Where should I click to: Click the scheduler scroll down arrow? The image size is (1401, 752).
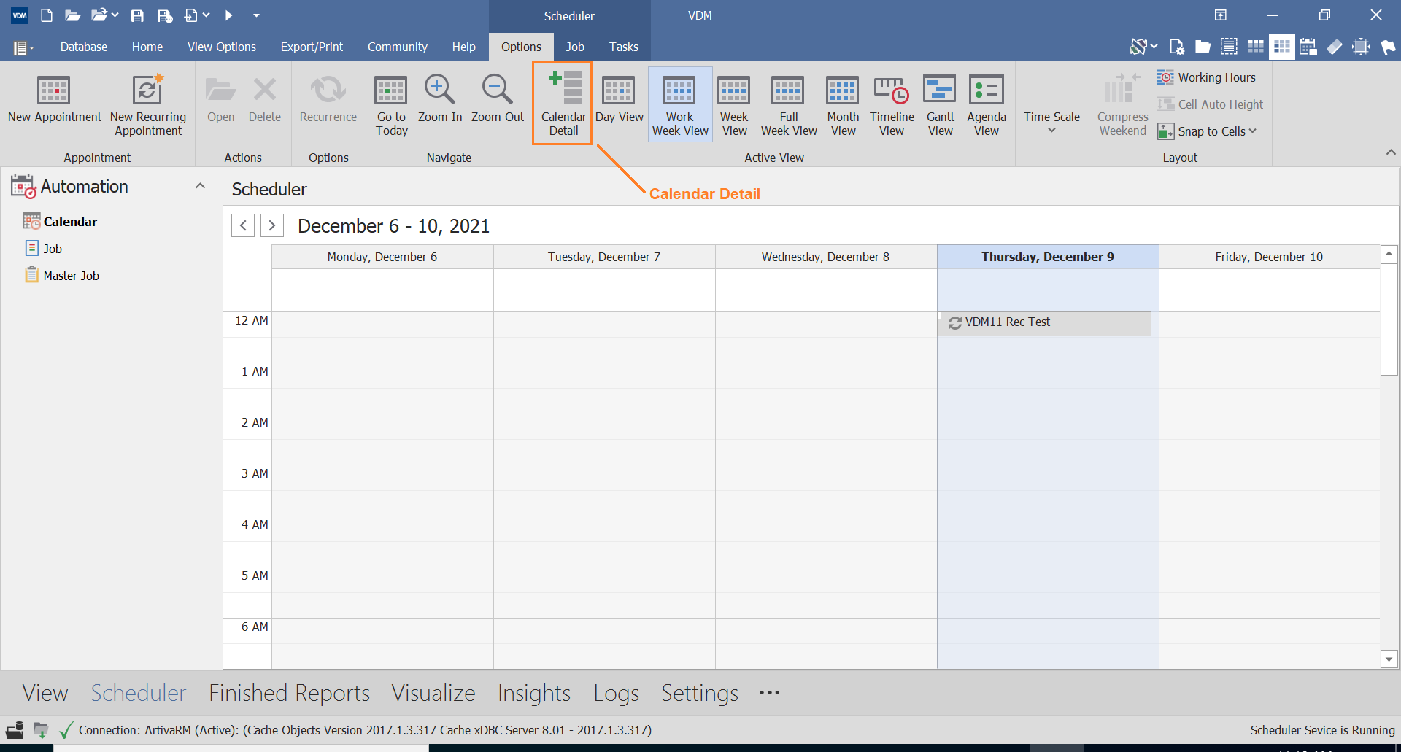pos(1389,659)
